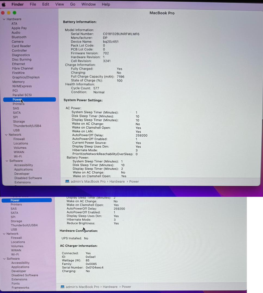Click the wattage value 85

pyautogui.click(x=88, y=260)
